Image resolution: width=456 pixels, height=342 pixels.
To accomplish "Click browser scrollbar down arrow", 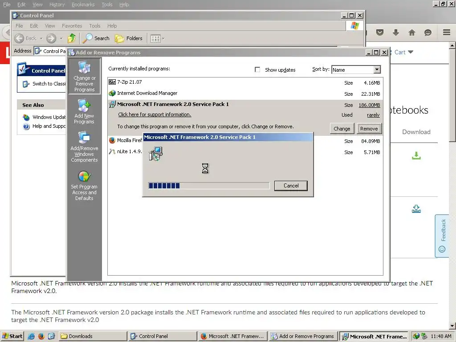I will pyautogui.click(x=452, y=326).
